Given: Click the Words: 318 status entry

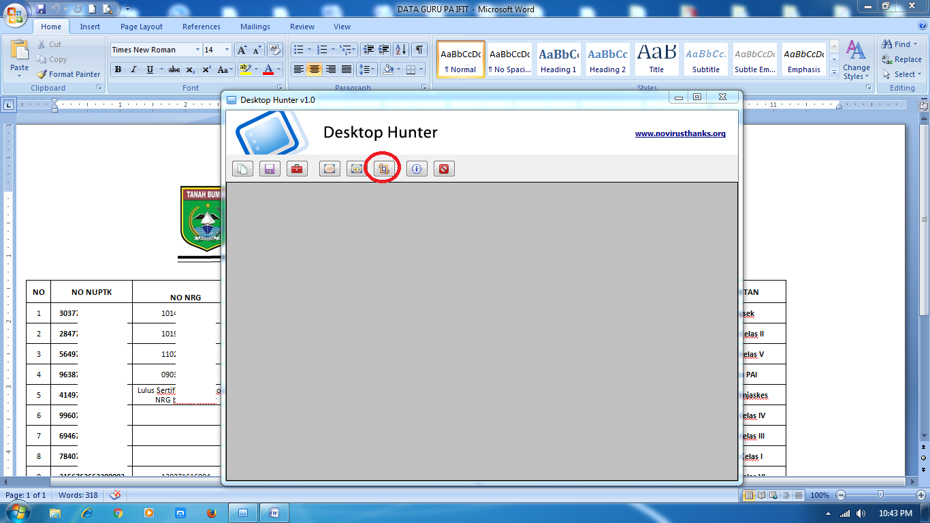Looking at the screenshot, I should [78, 495].
